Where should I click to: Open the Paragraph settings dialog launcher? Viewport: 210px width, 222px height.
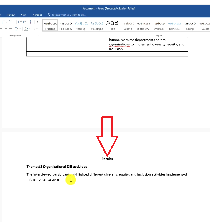pos(39,36)
